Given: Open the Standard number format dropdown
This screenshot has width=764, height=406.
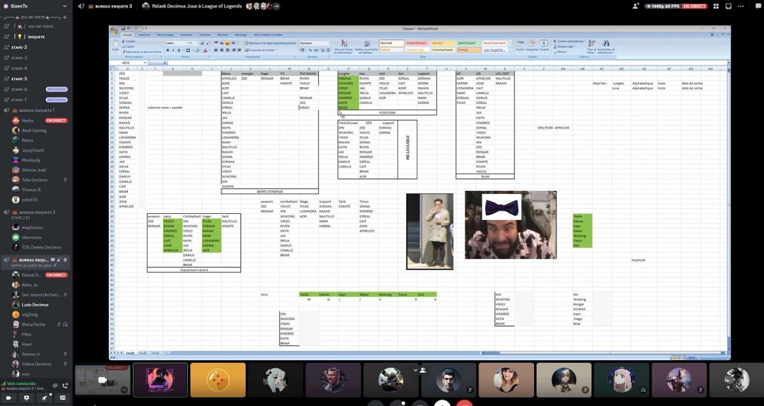Looking at the screenshot, I should 329,43.
